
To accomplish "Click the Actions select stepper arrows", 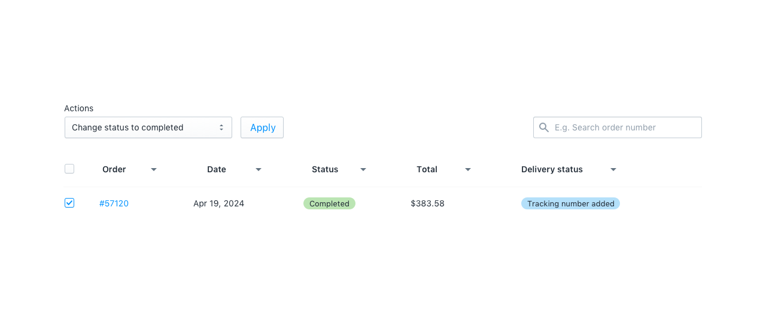I will click(221, 127).
